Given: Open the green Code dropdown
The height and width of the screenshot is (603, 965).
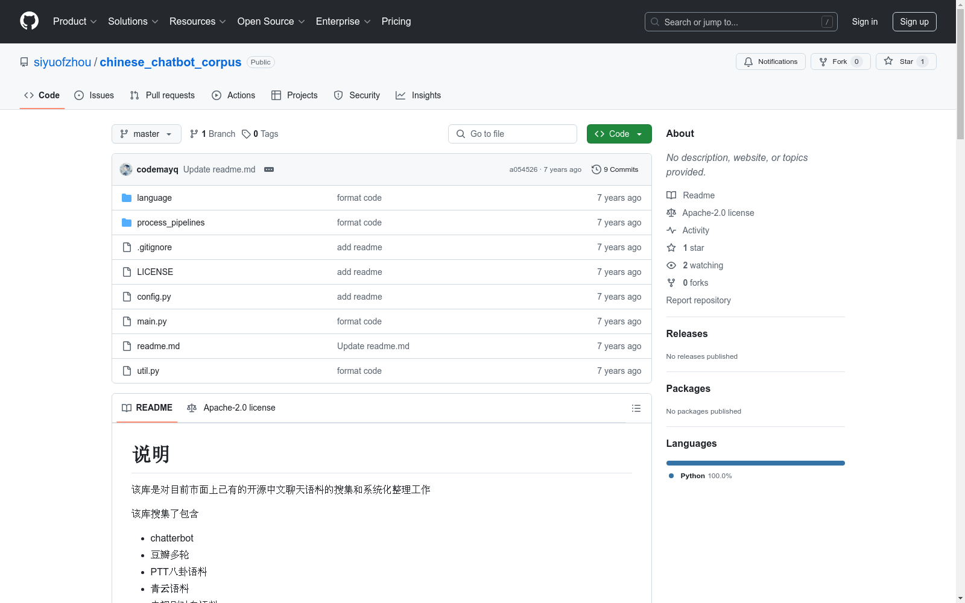Looking at the screenshot, I should [x=619, y=134].
